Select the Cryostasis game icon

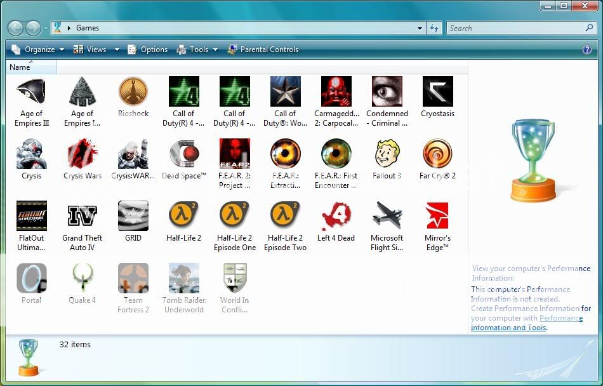click(437, 91)
